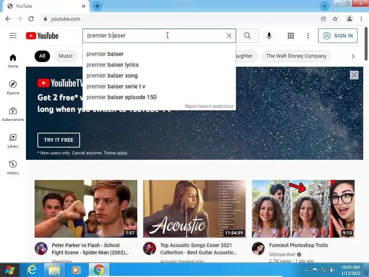Start voice search with the microphone icon
Screen dimensions: 369x277
[269, 36]
